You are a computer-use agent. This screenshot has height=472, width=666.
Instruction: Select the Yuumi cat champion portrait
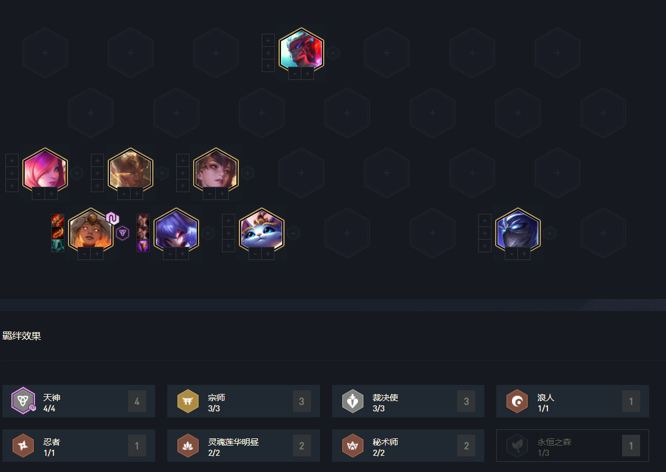click(261, 230)
